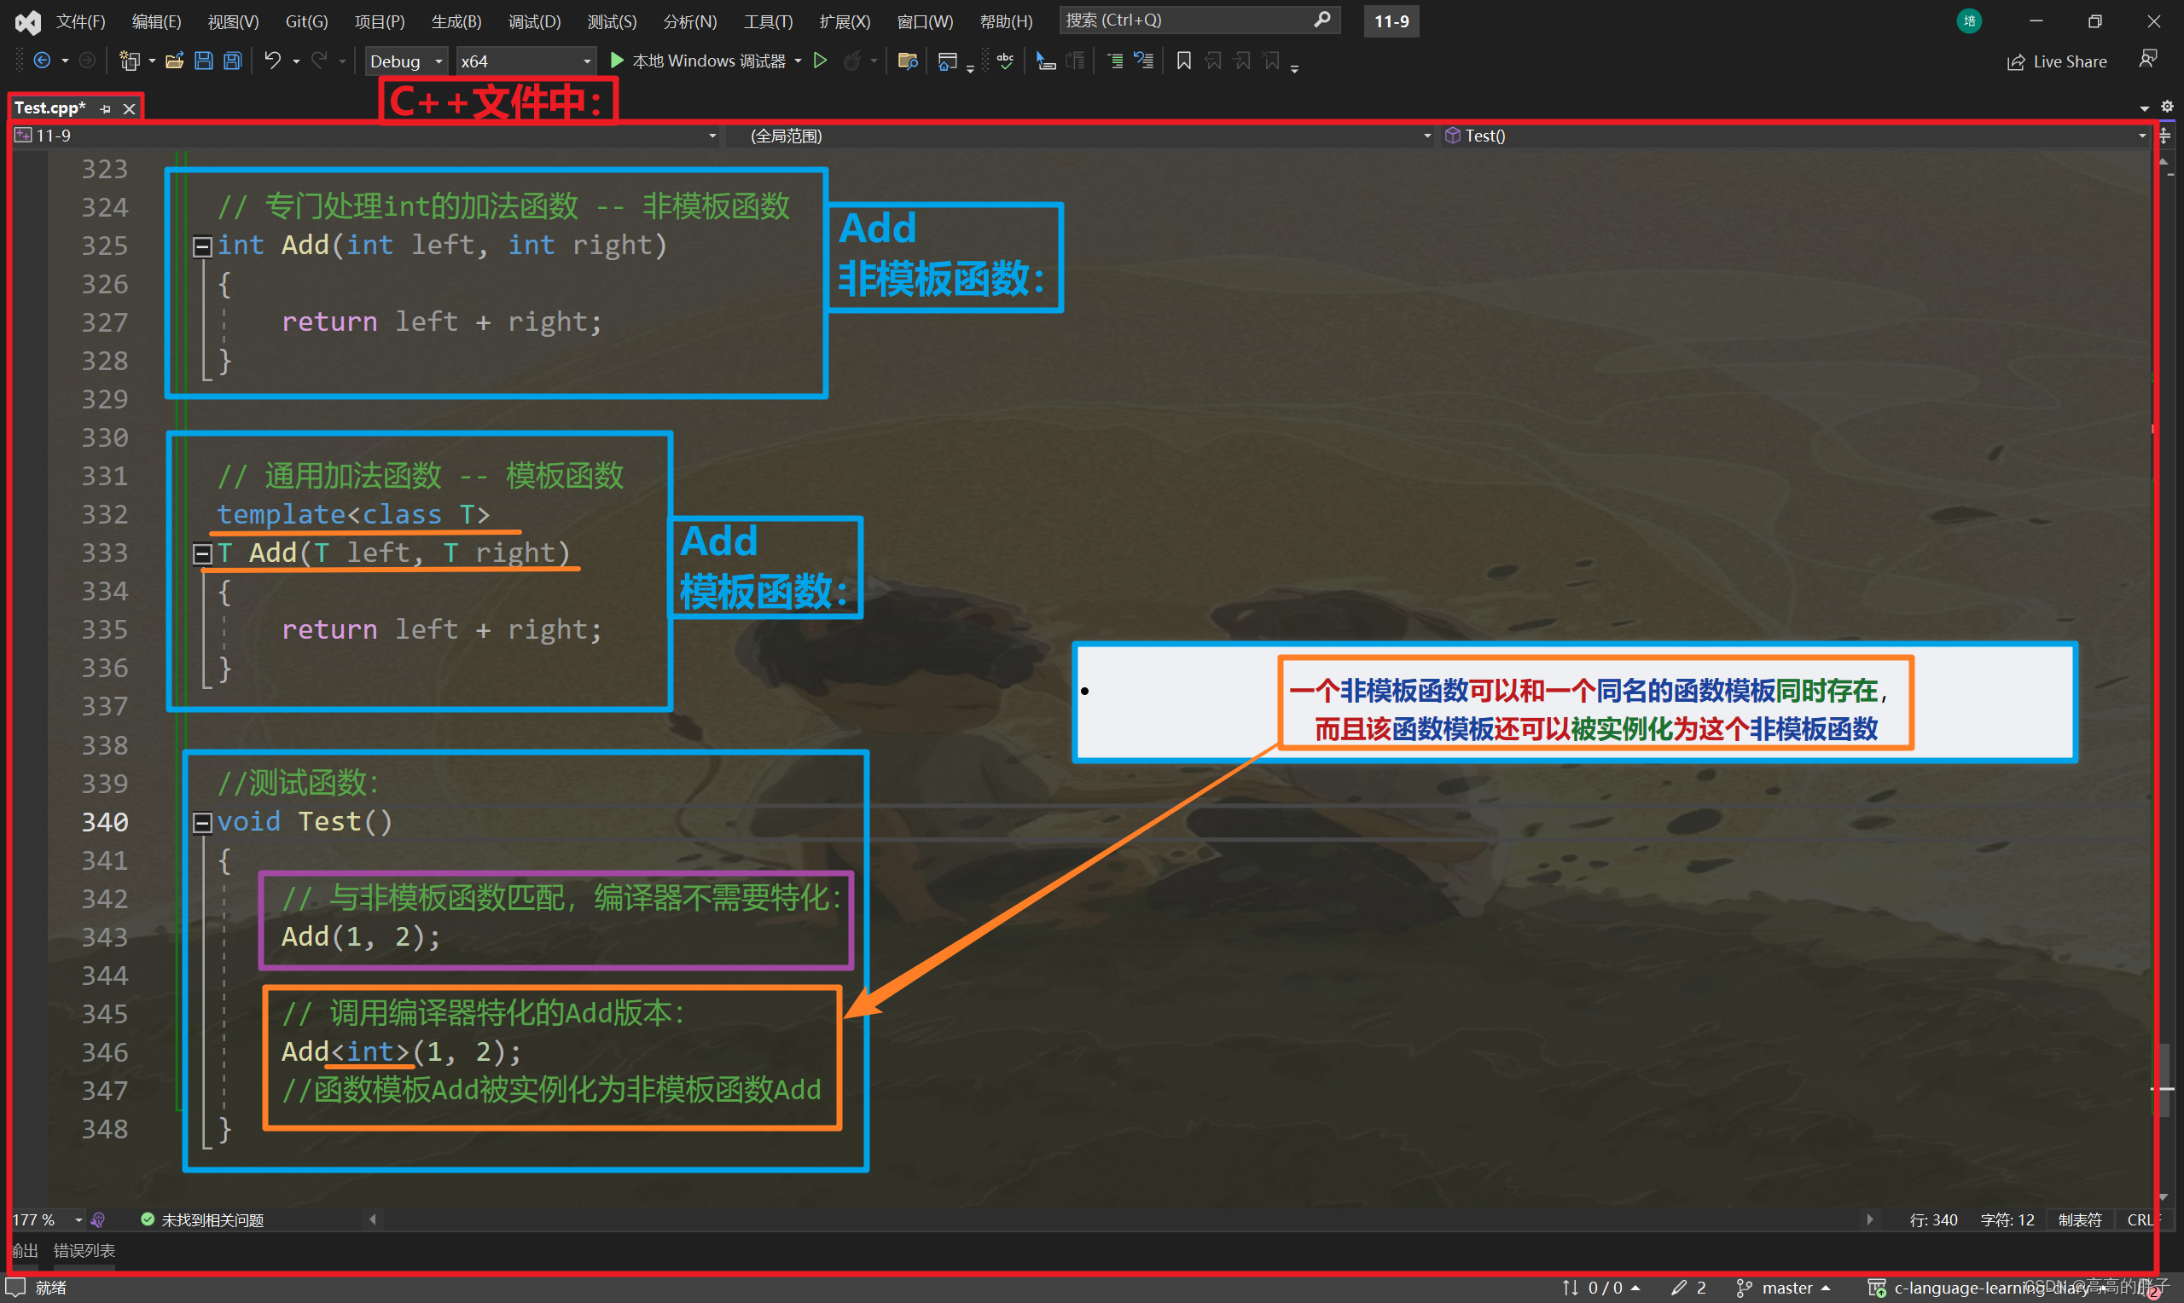Viewport: 2184px width, 1303px height.
Task: Undo the last edit with Undo icon
Action: 273,61
